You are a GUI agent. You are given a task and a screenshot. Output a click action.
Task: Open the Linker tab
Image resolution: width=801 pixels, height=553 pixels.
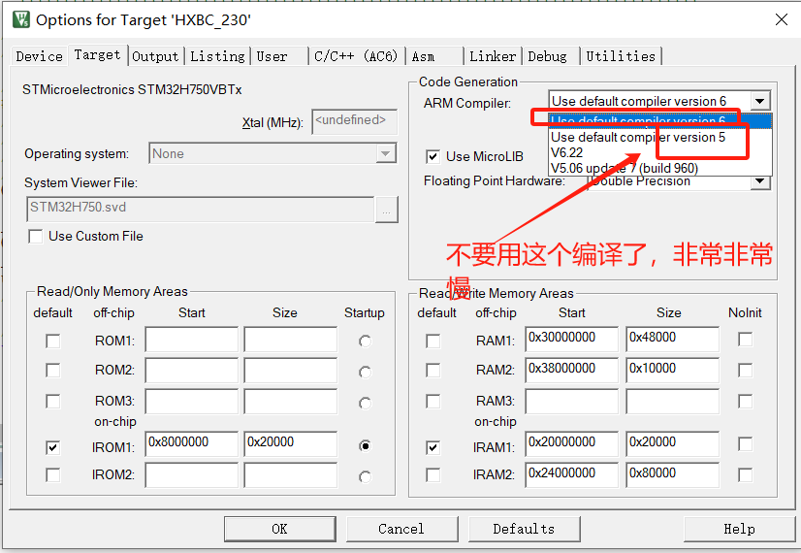point(493,56)
